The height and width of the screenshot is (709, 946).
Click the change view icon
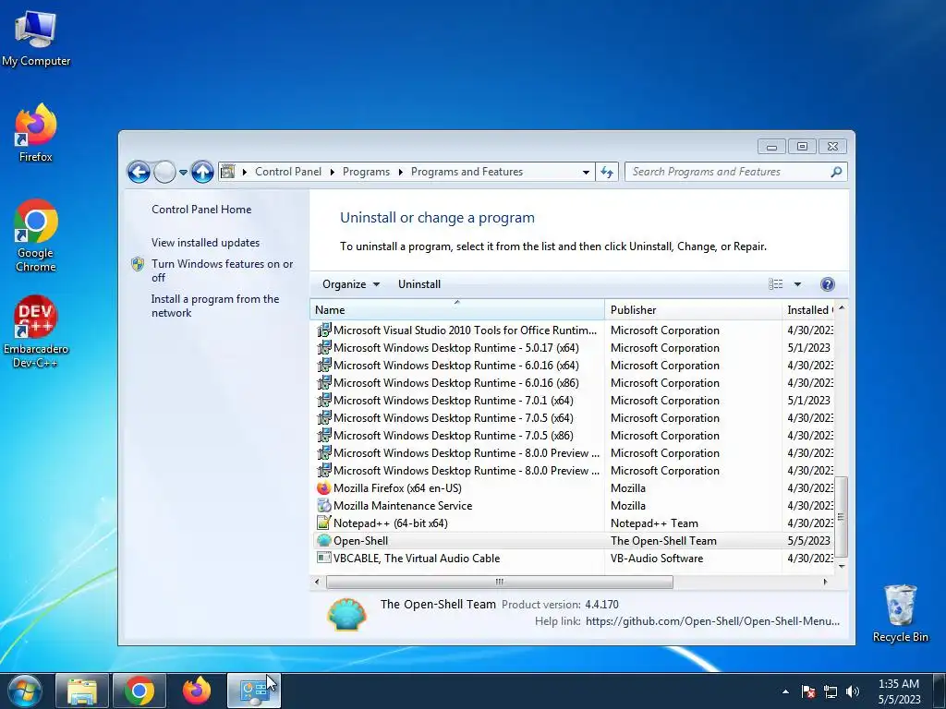tap(776, 284)
